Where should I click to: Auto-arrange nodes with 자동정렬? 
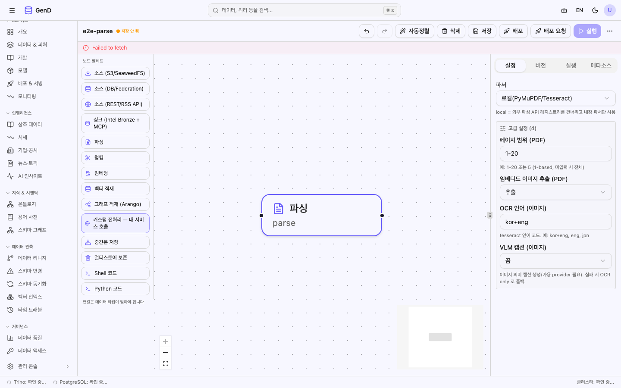(x=414, y=31)
